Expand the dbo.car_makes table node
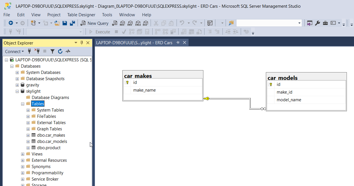The height and width of the screenshot is (186, 354). click(28, 135)
